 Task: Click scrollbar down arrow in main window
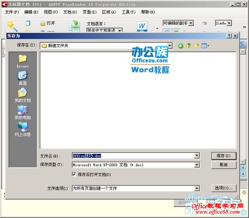click(243, 162)
